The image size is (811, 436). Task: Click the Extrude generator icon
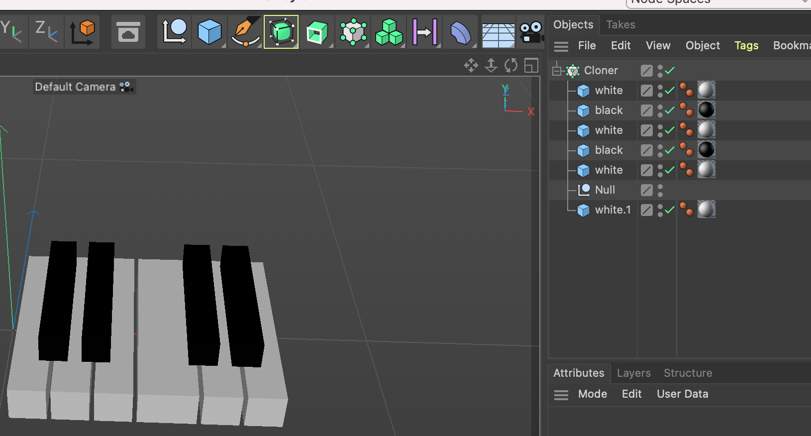pyautogui.click(x=317, y=31)
